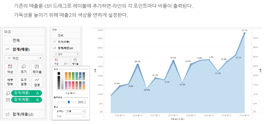This screenshot has width=272, height=124.
Task: Click the sentence starting 가독성을 높이기 위해
Action: pos(71,15)
